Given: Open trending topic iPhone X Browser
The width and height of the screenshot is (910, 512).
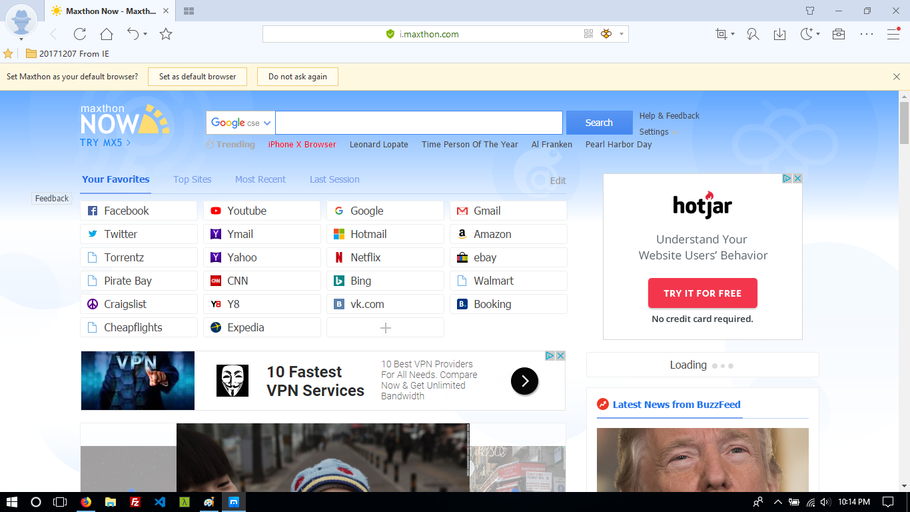Looking at the screenshot, I should [x=302, y=144].
